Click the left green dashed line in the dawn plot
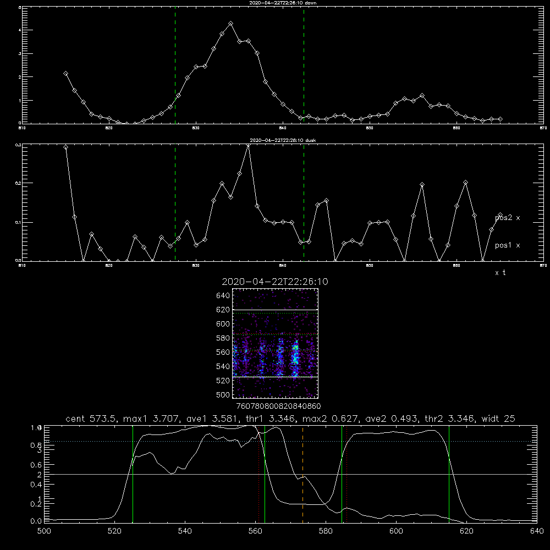Image resolution: width=550 pixels, height=550 pixels. (x=175, y=65)
